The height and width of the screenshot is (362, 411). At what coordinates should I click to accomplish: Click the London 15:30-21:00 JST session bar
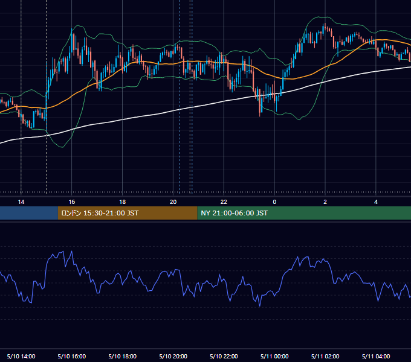128,213
